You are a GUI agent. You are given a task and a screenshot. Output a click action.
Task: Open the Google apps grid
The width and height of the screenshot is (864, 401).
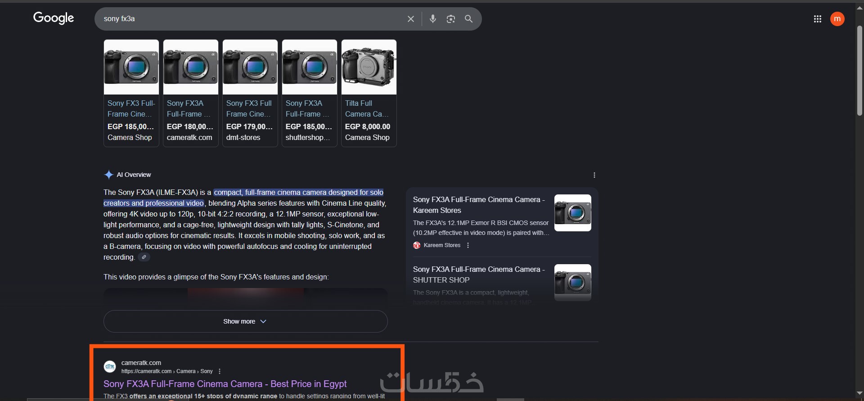coord(818,19)
